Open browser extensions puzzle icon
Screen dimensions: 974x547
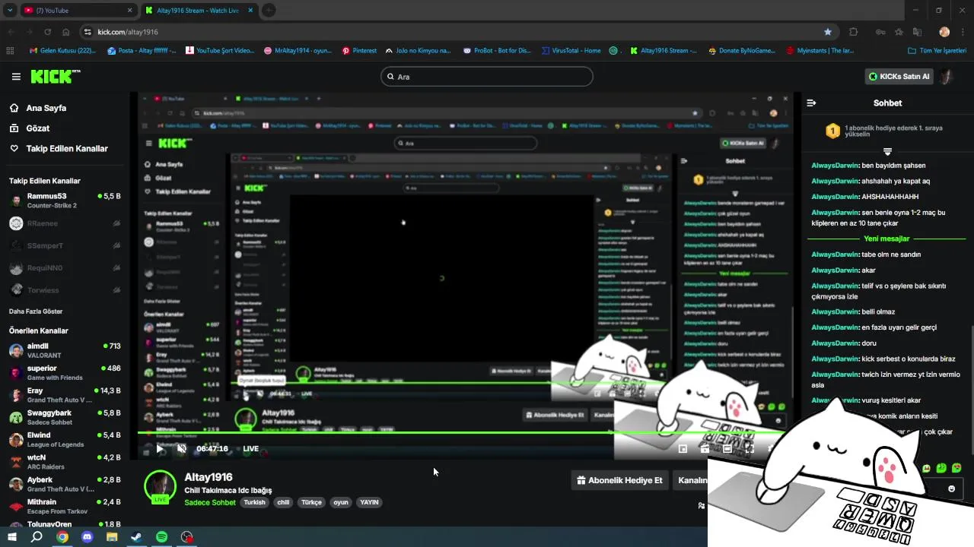pos(854,32)
